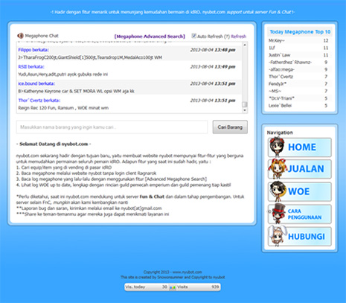Viewport: 346px width, 303px height.
Task: Click the chat scrollbar down arrow
Action: 245,110
